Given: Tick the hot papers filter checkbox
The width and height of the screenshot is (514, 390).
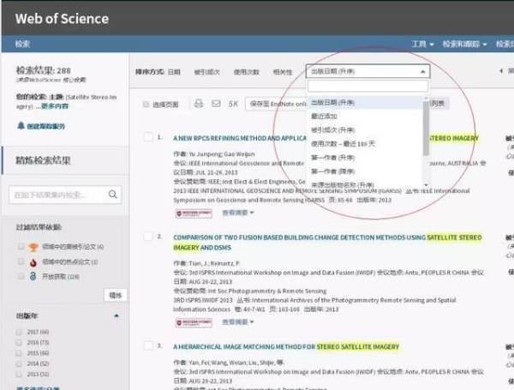Looking at the screenshot, I should [21, 261].
